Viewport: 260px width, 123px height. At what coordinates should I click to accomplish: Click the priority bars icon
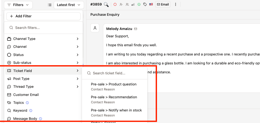133,5
